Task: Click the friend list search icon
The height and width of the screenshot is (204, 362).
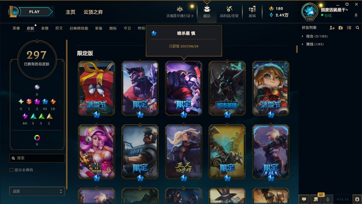Action: click(x=357, y=28)
